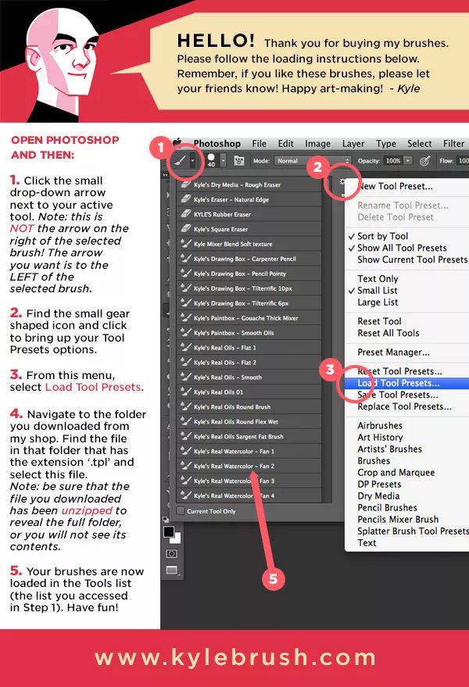Select Kyle's Dry Media – Rough Eraser preset

tap(249, 185)
